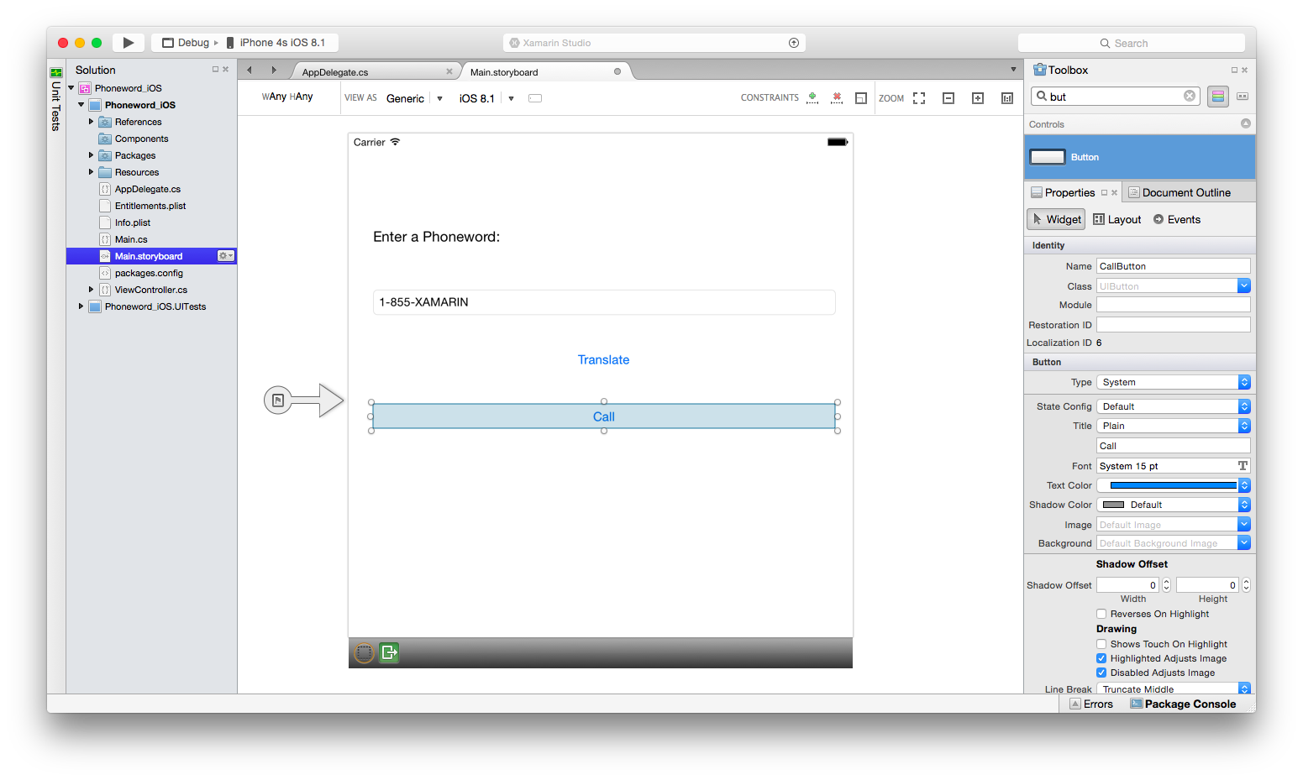The image size is (1303, 780).
Task: Check Shows Touch On Highlight
Action: click(x=1101, y=644)
